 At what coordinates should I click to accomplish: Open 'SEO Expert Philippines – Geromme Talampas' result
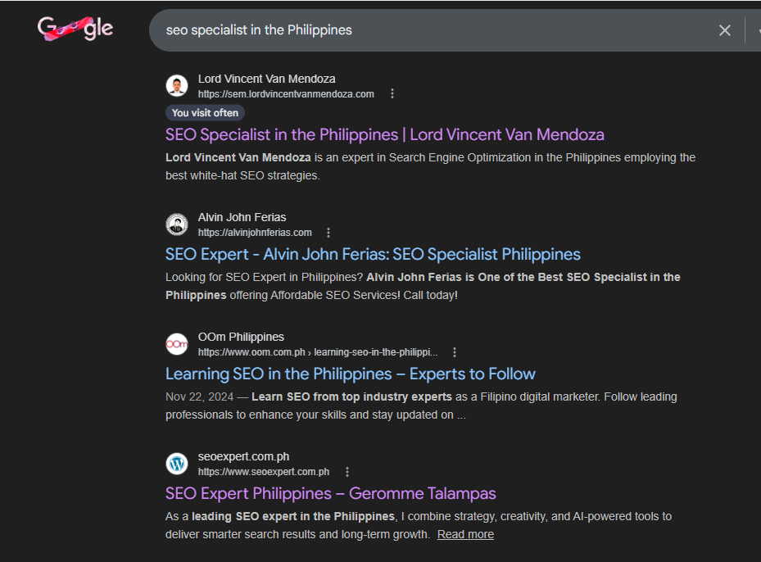click(x=330, y=493)
